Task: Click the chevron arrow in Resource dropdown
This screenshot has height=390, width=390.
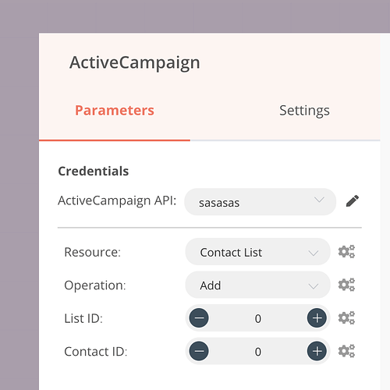Action: 314,253
